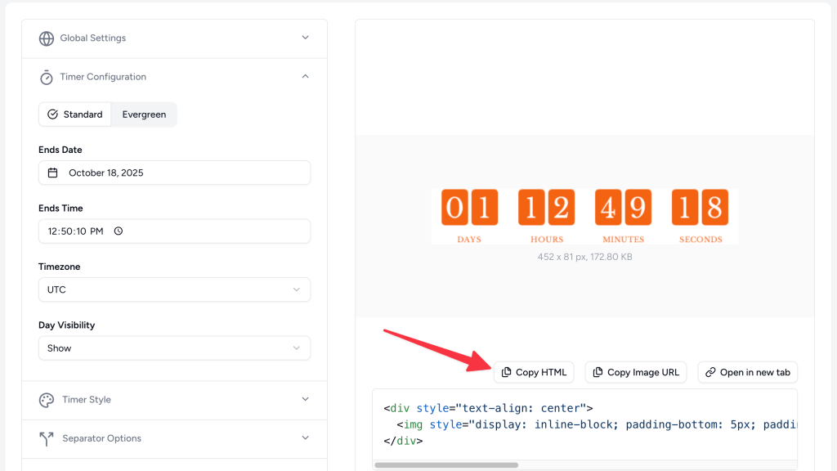The width and height of the screenshot is (837, 471).
Task: Click the checkmark icon inside Standard button
Action: [52, 114]
